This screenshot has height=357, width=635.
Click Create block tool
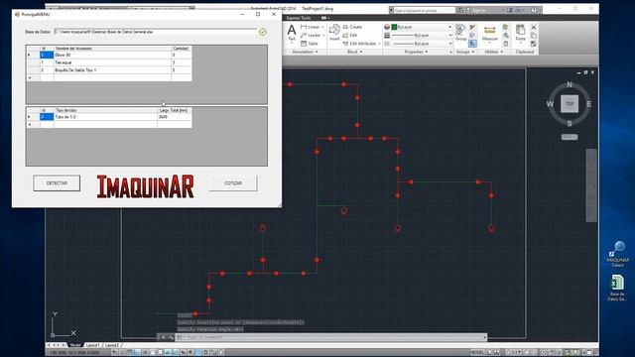pos(352,27)
